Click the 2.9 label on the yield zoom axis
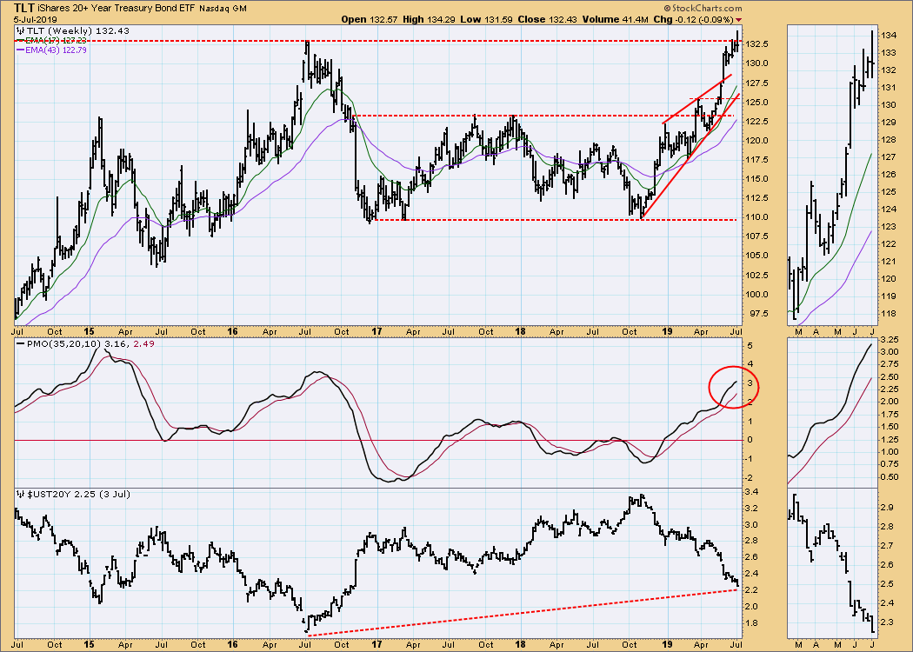The height and width of the screenshot is (652, 913). (x=886, y=509)
